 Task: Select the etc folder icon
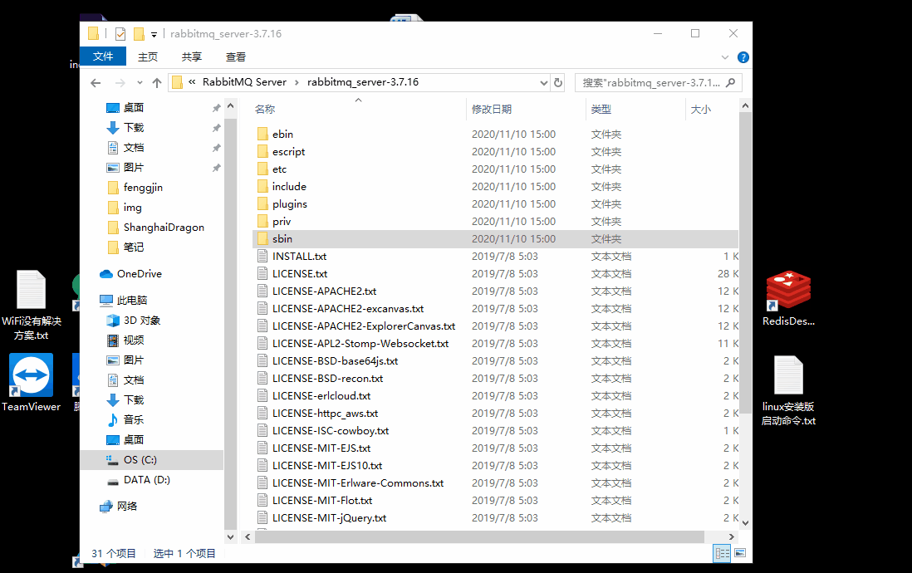[x=262, y=169]
